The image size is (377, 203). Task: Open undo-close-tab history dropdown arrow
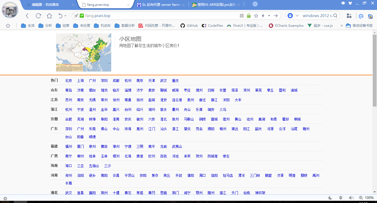pos(65,16)
